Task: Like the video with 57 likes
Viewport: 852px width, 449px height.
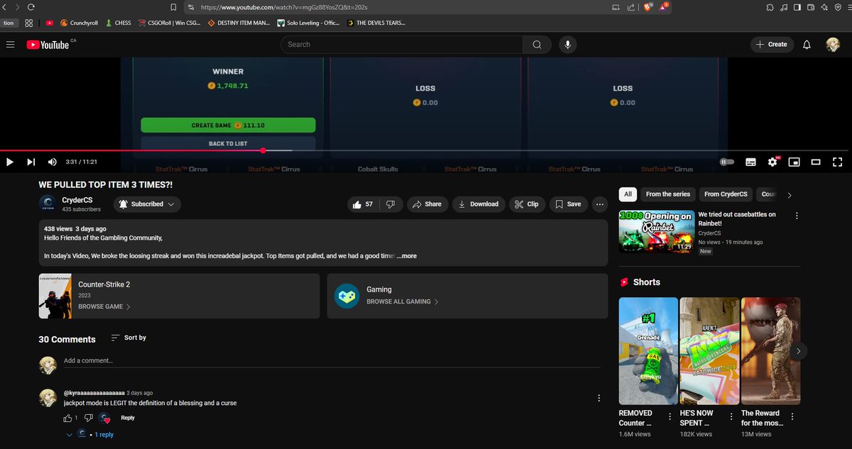Action: 363,204
